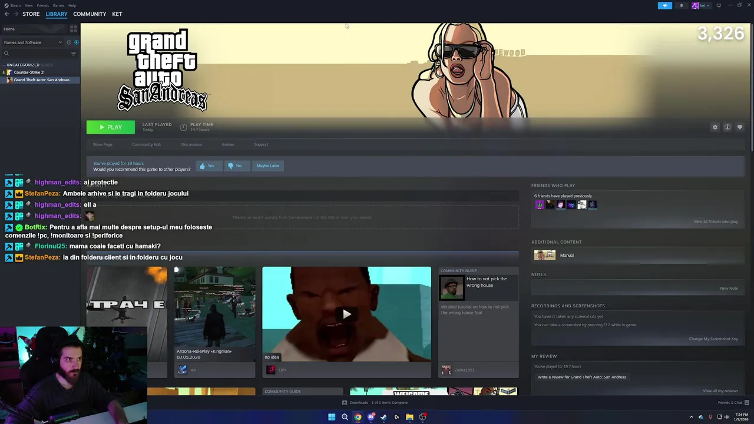Open the Friends menu
Image resolution: width=754 pixels, height=424 pixels.
click(42, 5)
